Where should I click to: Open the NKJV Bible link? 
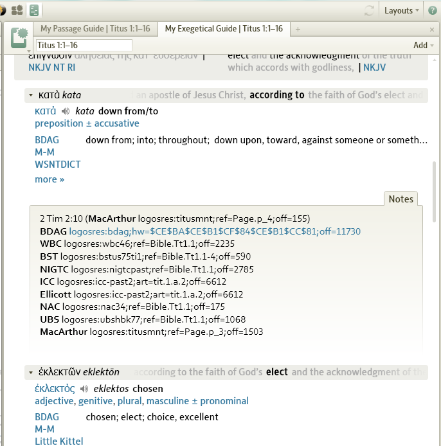pyautogui.click(x=374, y=67)
